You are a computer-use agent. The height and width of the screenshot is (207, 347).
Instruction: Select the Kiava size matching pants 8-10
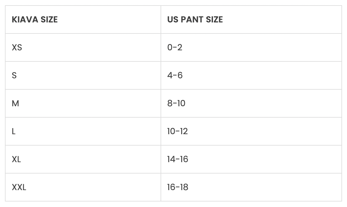[x=15, y=103]
